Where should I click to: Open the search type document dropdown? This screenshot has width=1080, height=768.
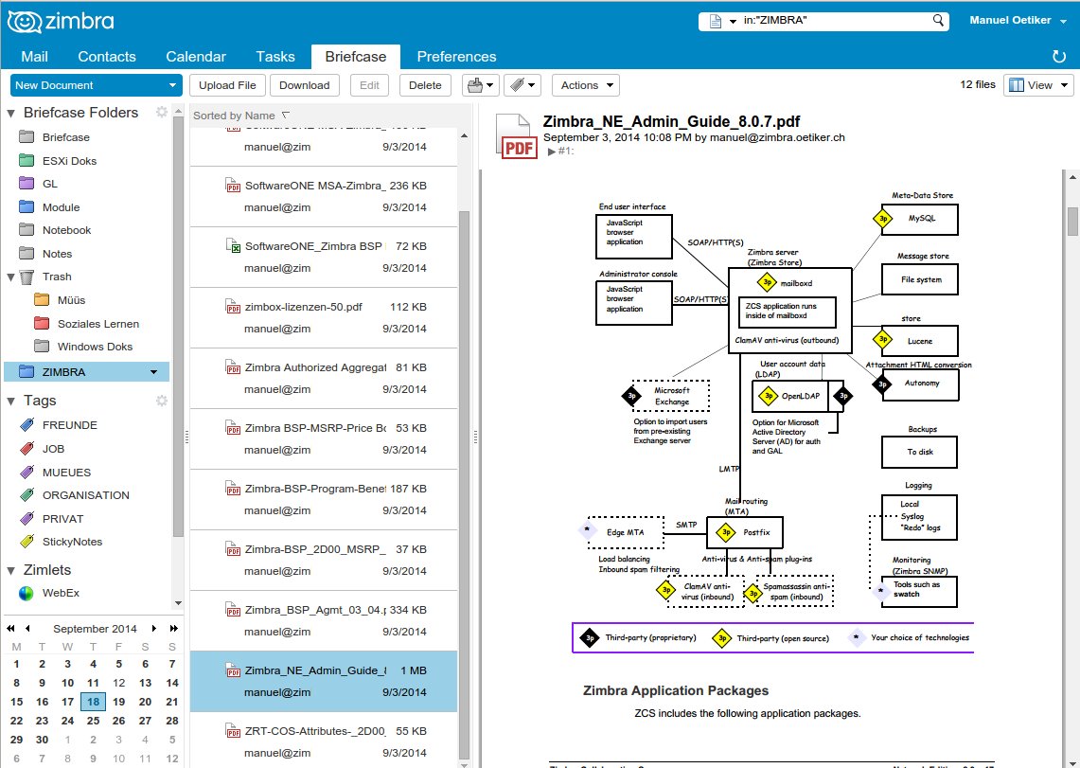point(722,22)
